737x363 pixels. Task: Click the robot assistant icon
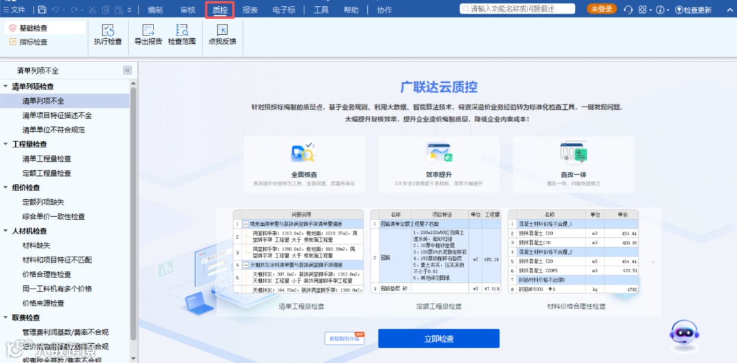pos(684,334)
